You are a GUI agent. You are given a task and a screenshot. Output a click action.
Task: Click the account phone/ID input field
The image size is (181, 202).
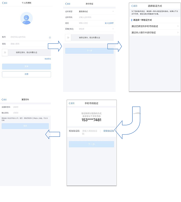(29, 37)
